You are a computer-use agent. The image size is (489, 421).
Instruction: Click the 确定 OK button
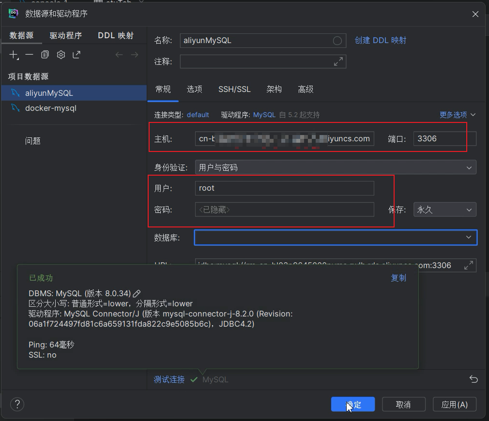[x=353, y=405]
